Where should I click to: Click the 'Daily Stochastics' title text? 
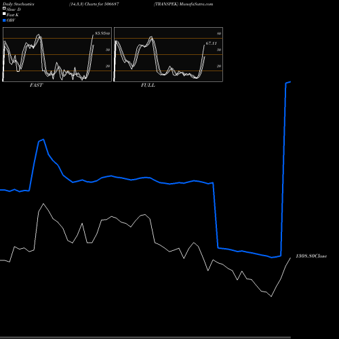pyautogui.click(x=18, y=4)
